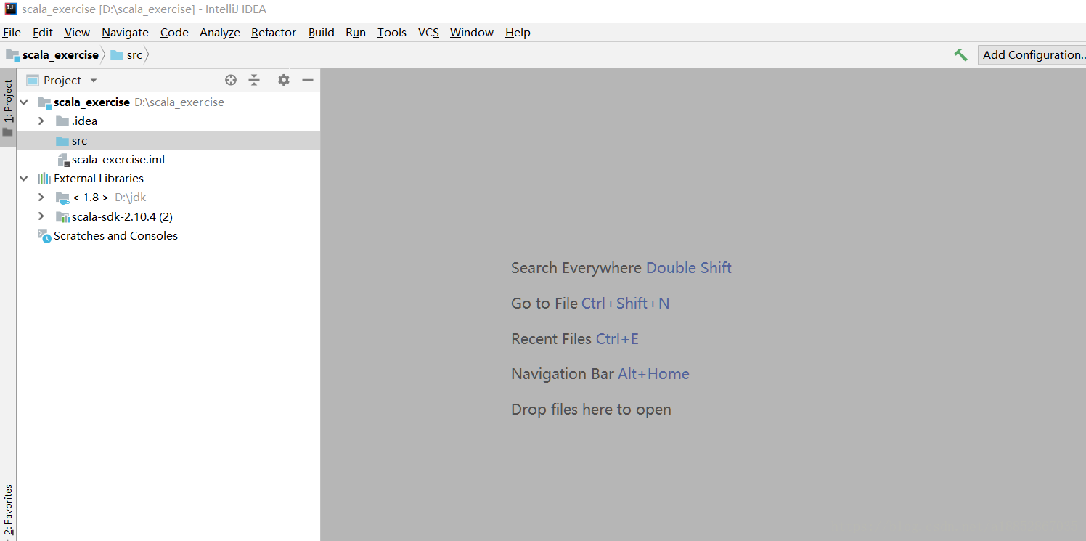This screenshot has height=541, width=1086.
Task: Select Scratches and Consoles row
Action: 168,236
